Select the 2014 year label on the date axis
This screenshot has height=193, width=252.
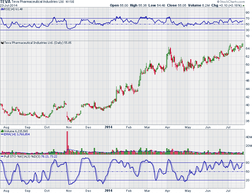click(108, 127)
